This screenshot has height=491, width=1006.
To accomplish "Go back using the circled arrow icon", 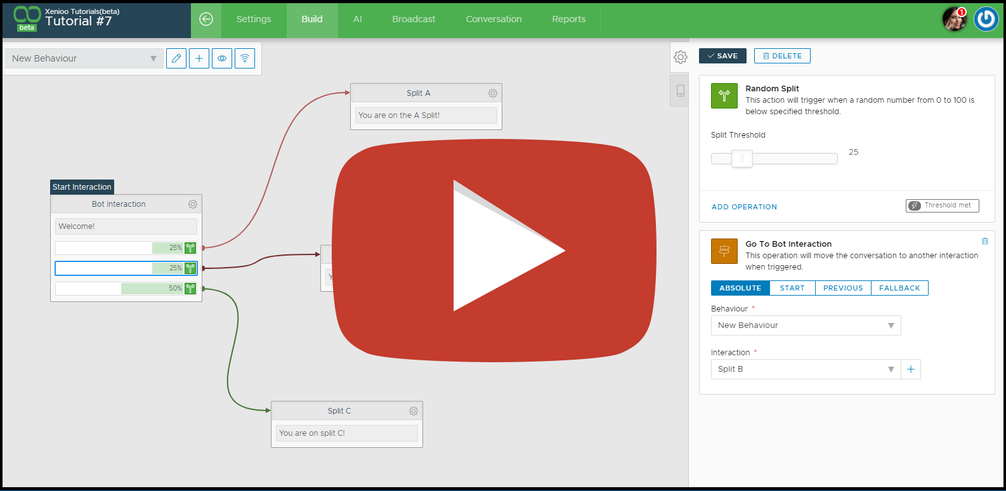I will click(206, 19).
